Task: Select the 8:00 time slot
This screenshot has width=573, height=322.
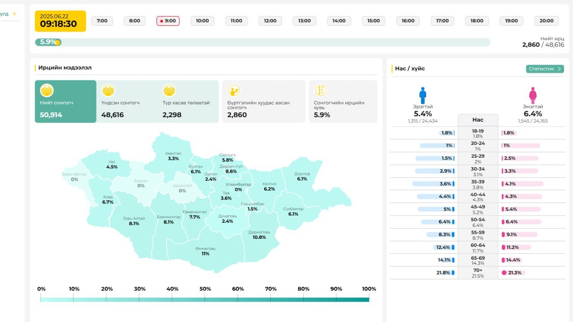Action: (135, 21)
